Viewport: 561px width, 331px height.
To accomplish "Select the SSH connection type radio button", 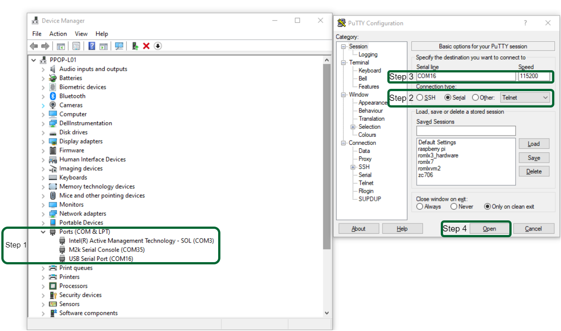I will pos(420,98).
